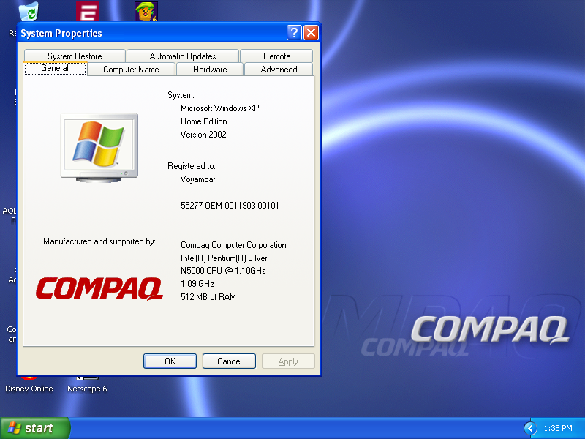Click the "N5000 CPU @ 1.10GHz" line

click(223, 271)
